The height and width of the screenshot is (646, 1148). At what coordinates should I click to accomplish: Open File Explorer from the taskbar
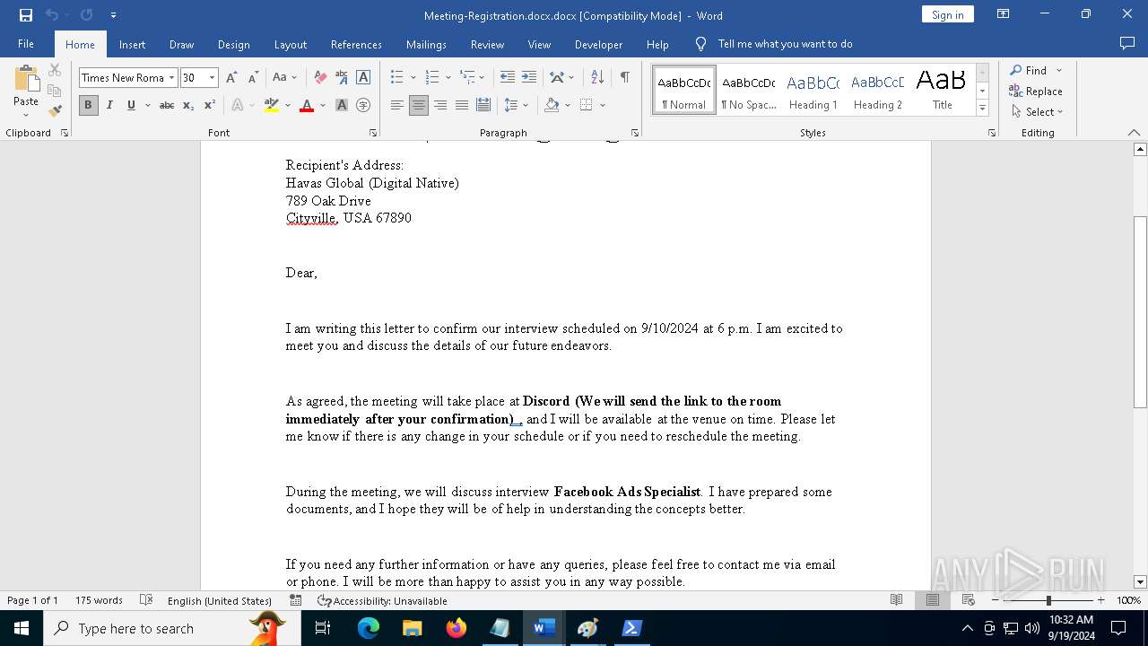click(x=413, y=628)
